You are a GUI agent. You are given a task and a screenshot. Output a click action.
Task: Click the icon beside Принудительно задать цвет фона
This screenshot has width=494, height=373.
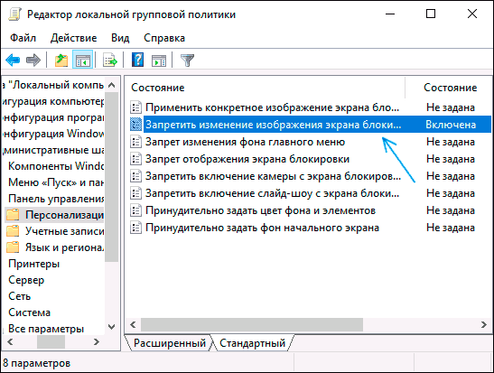coord(135,210)
